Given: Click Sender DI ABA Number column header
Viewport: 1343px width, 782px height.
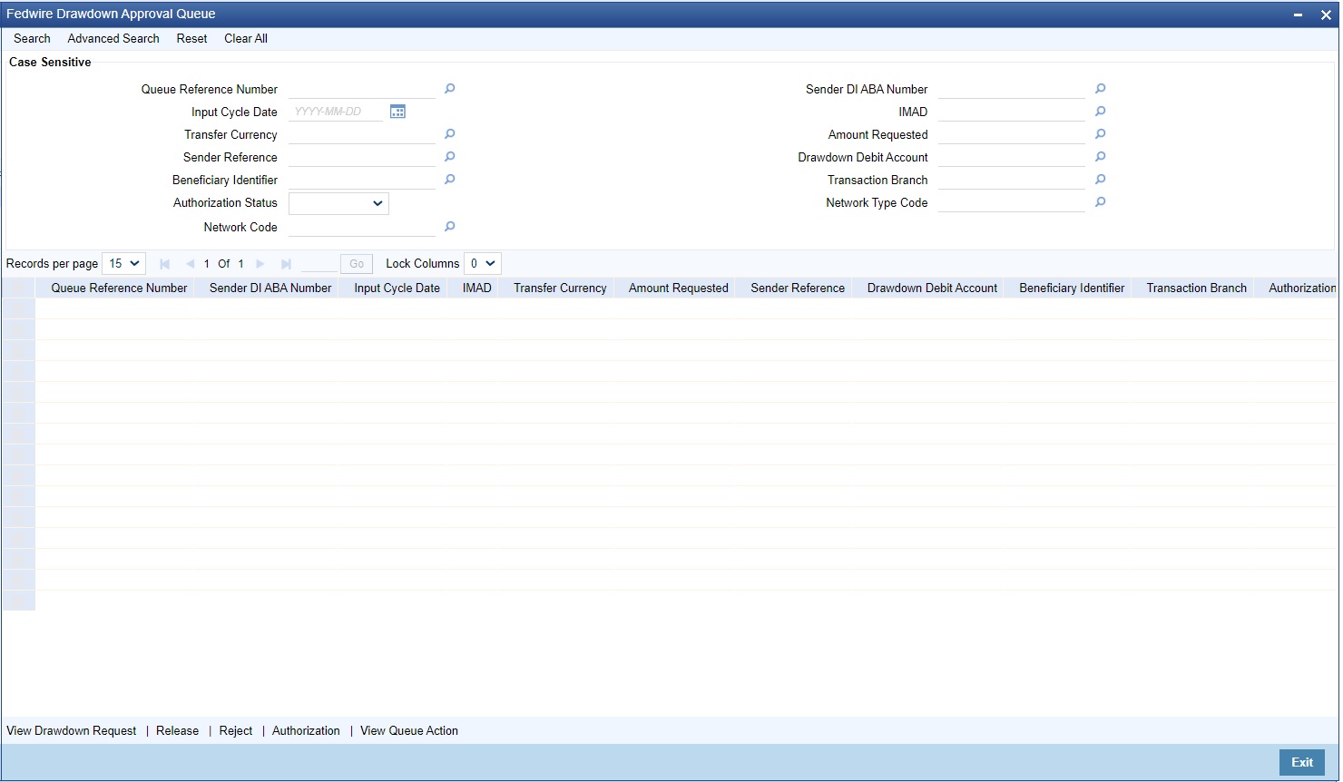Looking at the screenshot, I should (270, 288).
